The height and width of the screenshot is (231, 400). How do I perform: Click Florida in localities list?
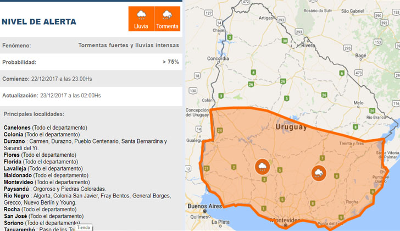(x=13, y=162)
